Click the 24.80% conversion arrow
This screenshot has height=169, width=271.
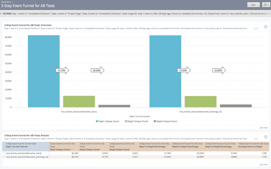pyautogui.click(x=219, y=70)
